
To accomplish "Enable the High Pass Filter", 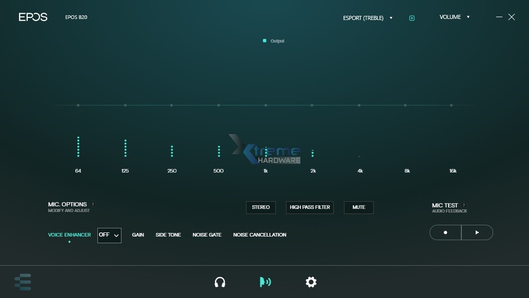I will coord(310,207).
